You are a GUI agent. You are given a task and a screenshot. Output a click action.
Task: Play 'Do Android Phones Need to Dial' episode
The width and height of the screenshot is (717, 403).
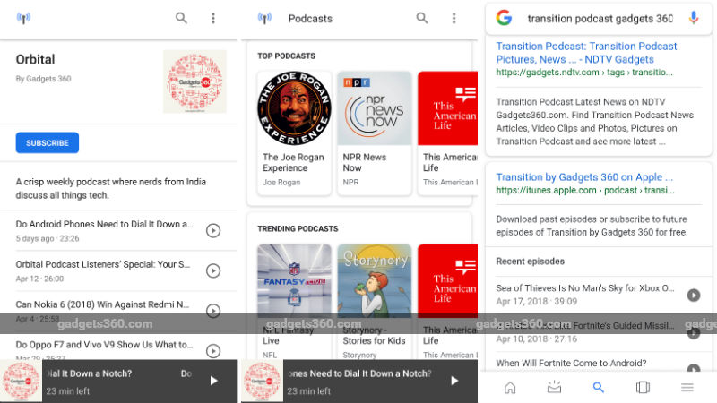pos(213,231)
